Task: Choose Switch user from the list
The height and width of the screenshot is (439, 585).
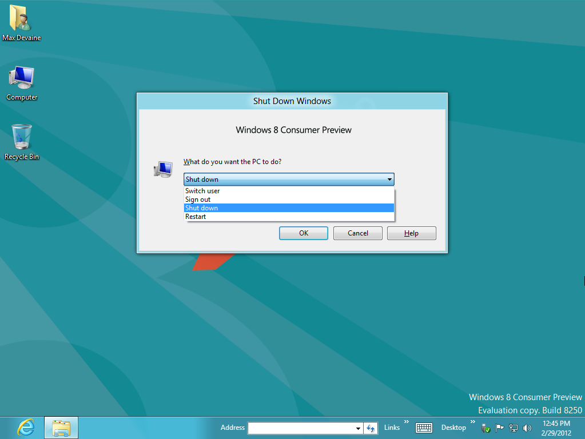Action: [289, 190]
